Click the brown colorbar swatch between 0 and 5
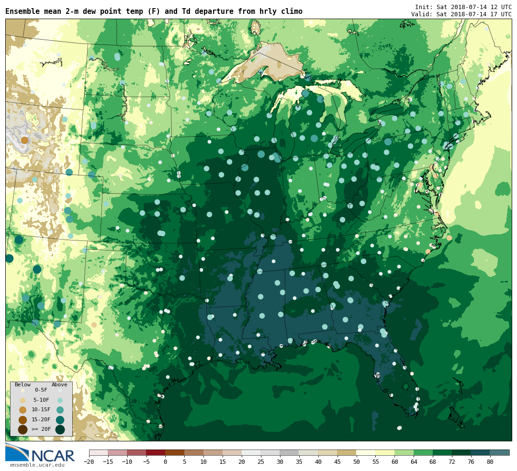This screenshot has height=471, width=517. tap(175, 452)
